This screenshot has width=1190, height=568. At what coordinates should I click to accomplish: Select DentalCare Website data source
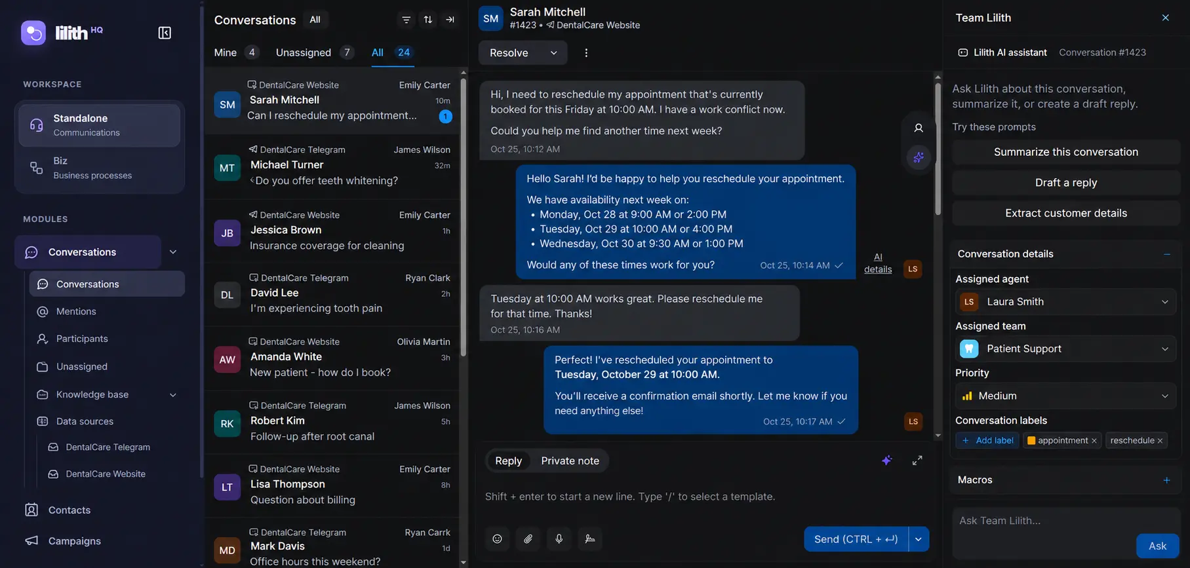coord(106,474)
